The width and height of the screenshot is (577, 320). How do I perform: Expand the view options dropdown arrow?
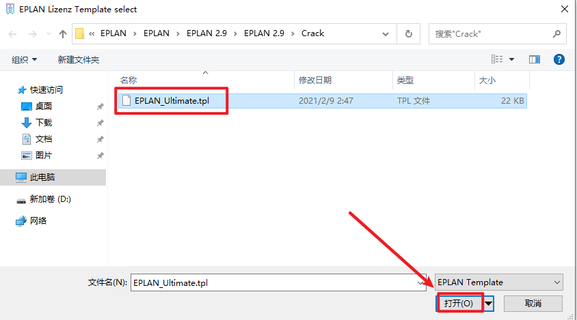(512, 60)
